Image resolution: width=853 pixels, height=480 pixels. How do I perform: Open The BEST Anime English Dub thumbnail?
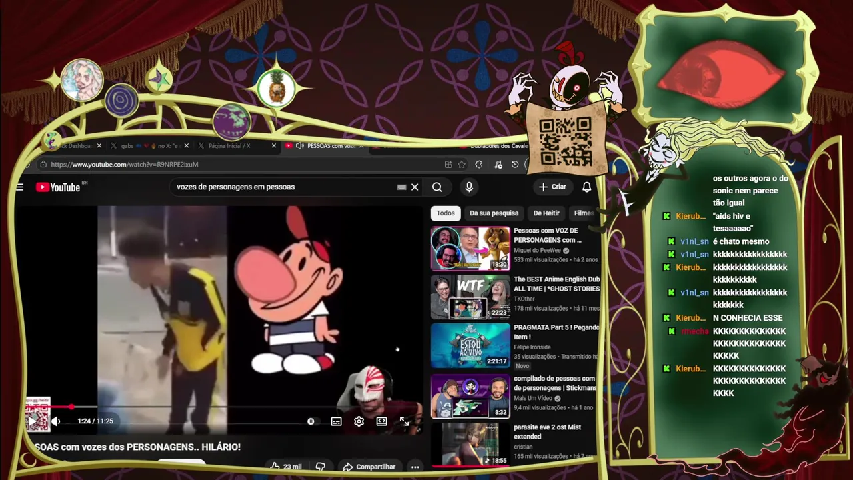click(470, 297)
